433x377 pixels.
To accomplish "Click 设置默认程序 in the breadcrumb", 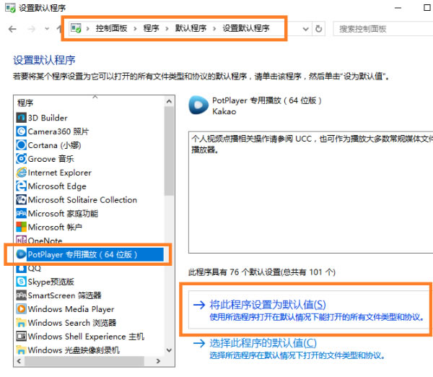I will point(246,28).
